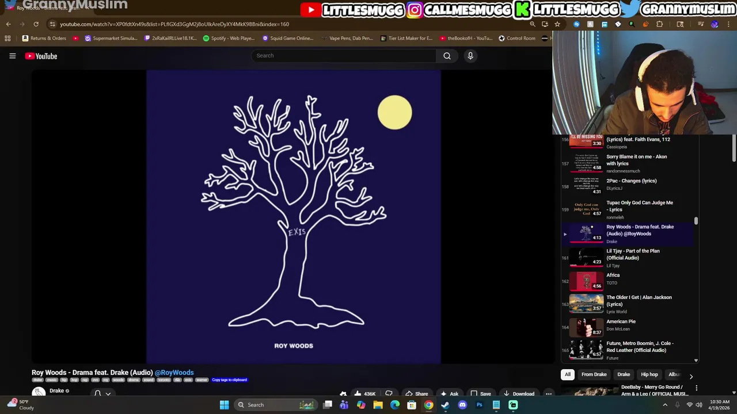The height and width of the screenshot is (414, 737).
Task: Play American Pie by Don McLean
Action: [628, 327]
